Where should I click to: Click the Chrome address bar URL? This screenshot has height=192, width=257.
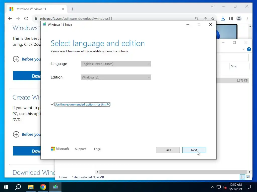tap(76, 18)
